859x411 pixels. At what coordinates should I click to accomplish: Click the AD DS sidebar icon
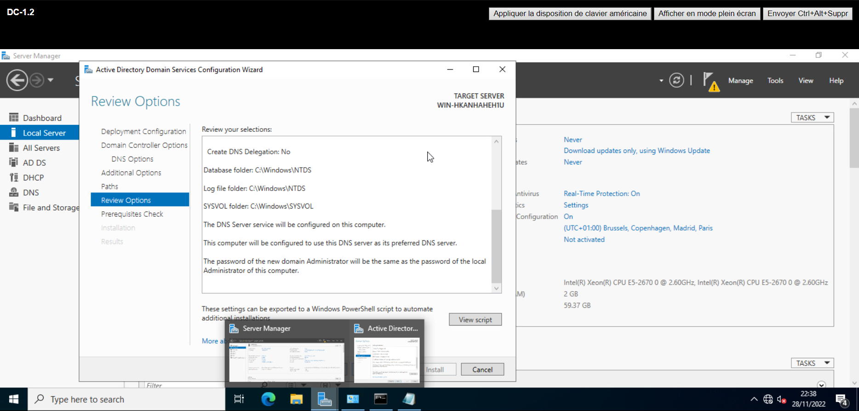(x=14, y=162)
